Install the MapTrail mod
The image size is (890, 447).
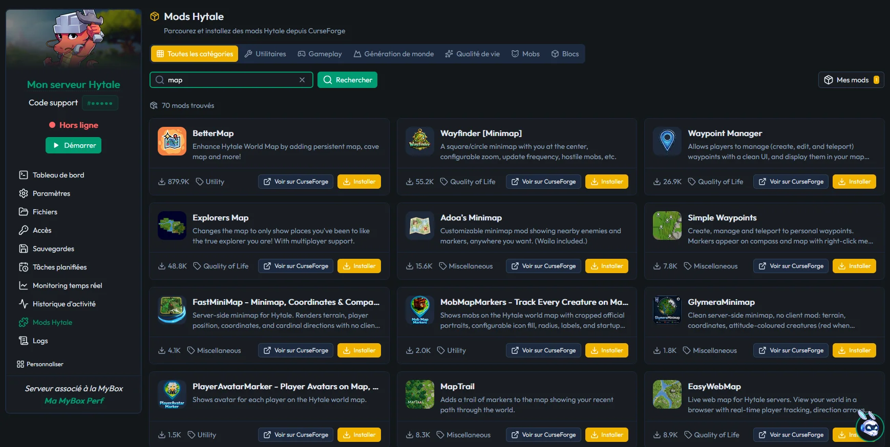pos(607,435)
